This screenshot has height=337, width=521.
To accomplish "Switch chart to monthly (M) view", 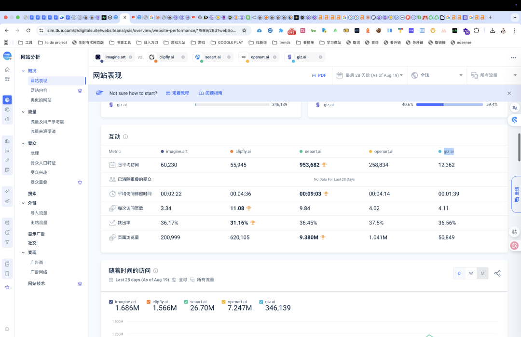I will (482, 273).
